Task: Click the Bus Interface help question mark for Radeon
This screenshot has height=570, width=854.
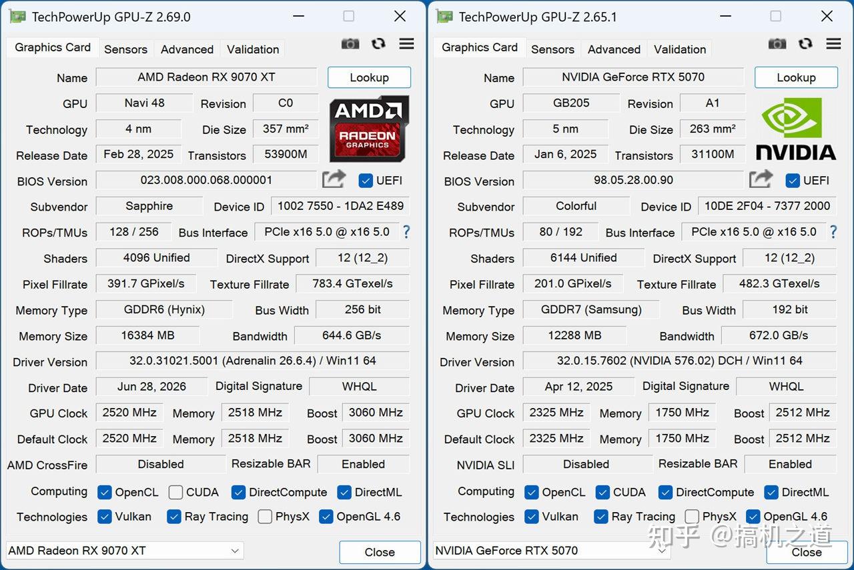Action: [406, 232]
